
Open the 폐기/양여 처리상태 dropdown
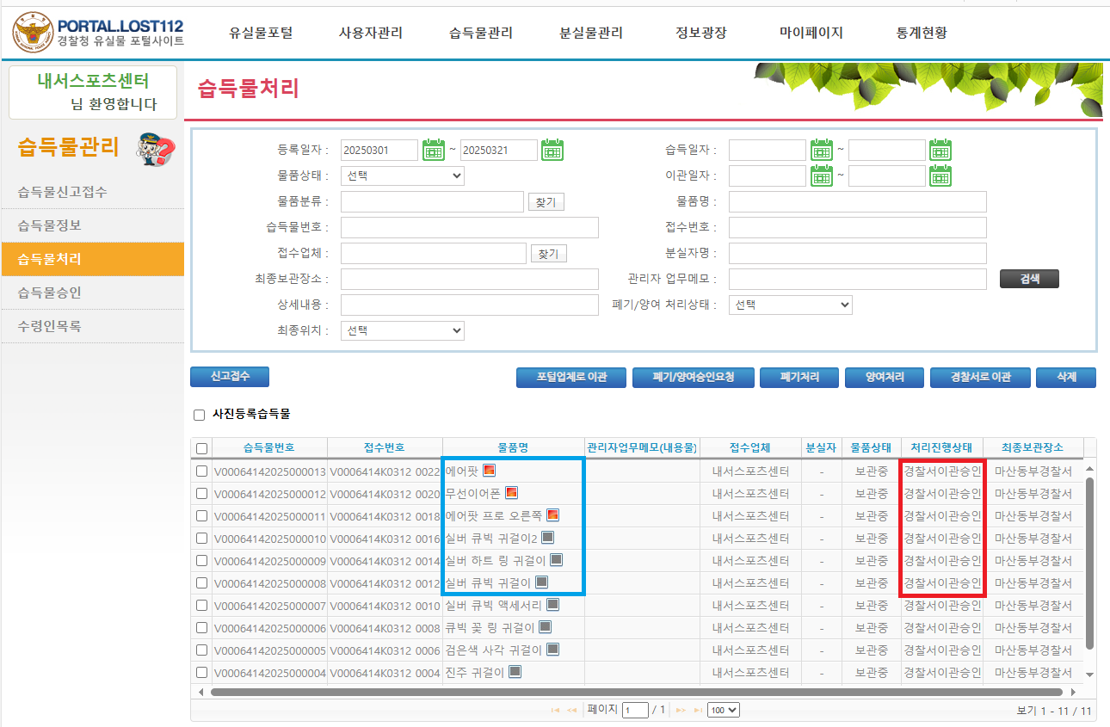coord(790,305)
